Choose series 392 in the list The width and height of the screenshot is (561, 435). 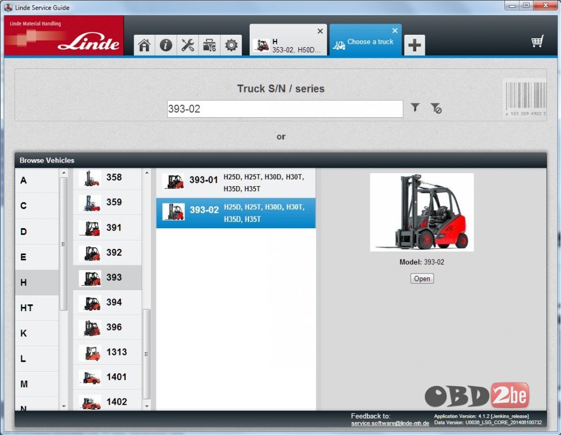point(107,252)
